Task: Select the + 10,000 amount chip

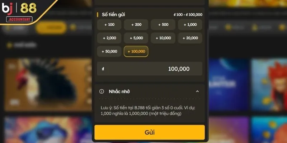Action: coord(163,38)
